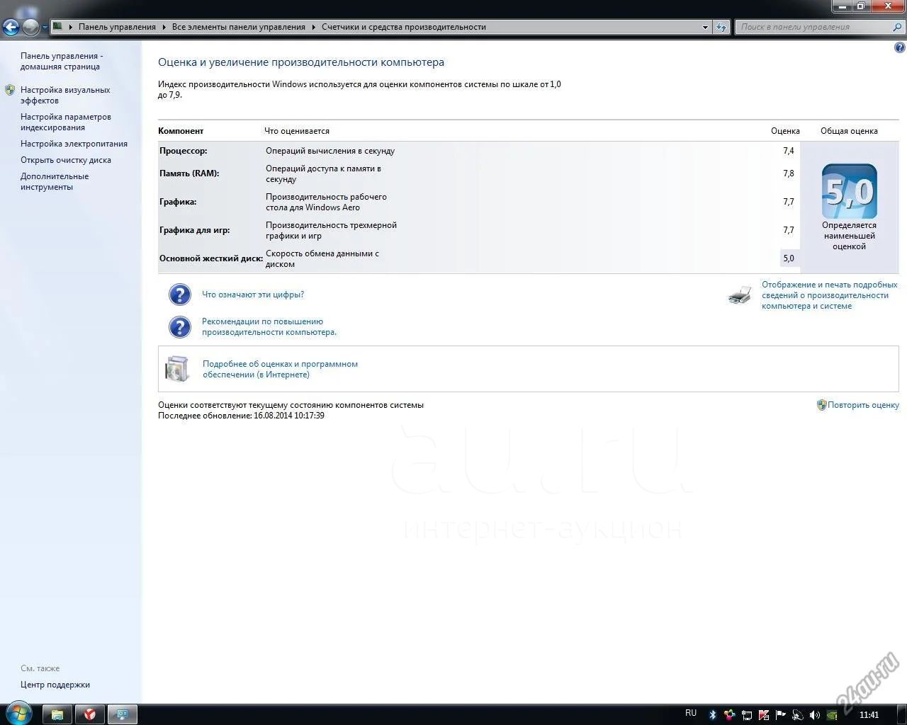Refresh the page with the address bar refresh icon
Viewport: 907px width, 725px height.
point(721,27)
